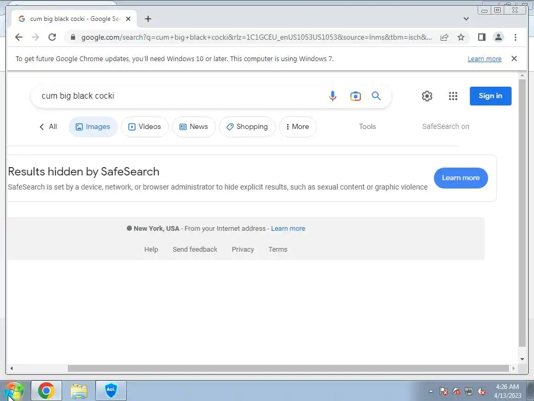The height and width of the screenshot is (401, 534).
Task: Open the Chrome three-dot menu
Action: pos(515,37)
